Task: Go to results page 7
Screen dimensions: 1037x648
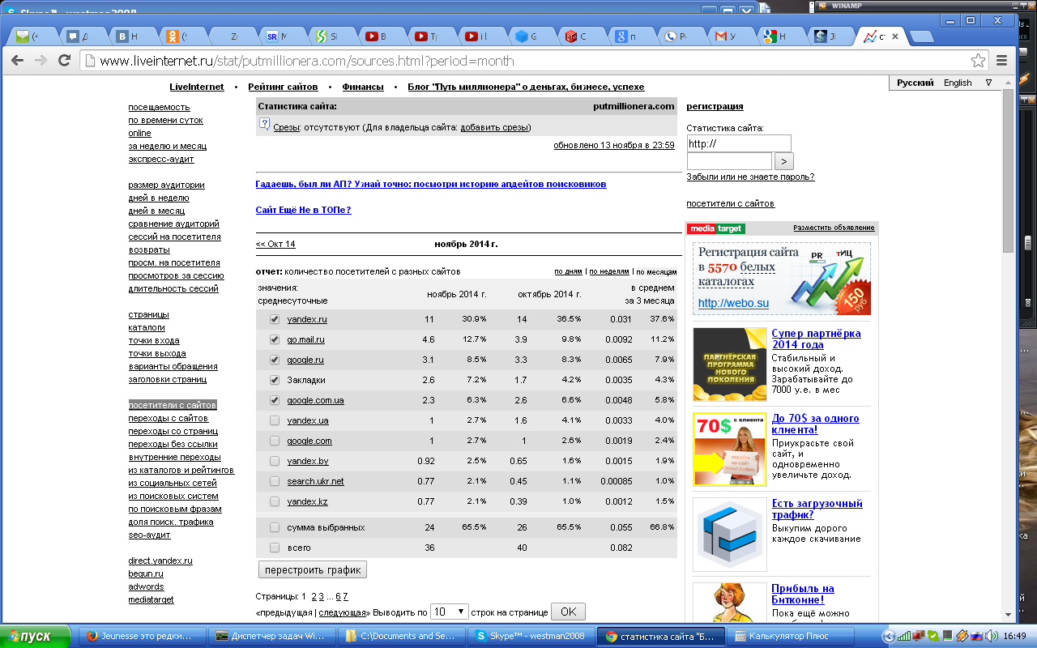Action: coord(345,596)
